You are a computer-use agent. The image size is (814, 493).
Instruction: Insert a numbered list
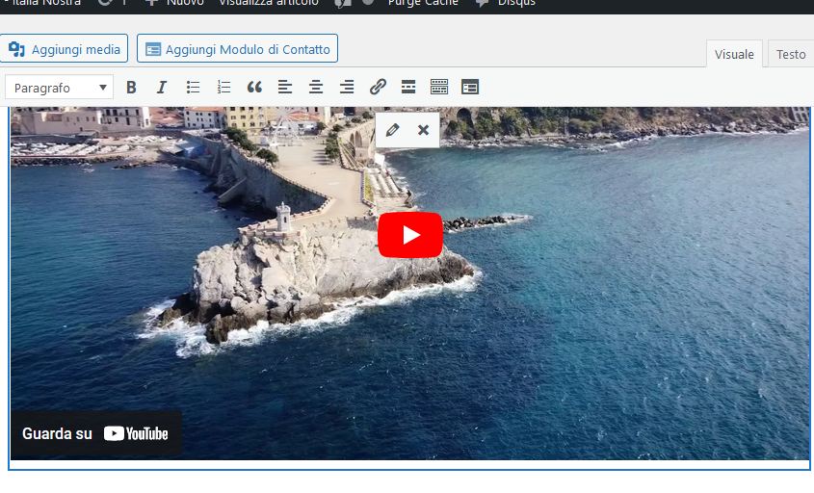point(223,88)
